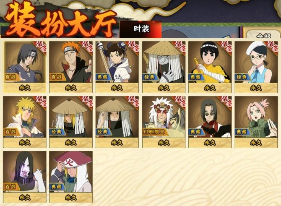
Task: Pick the Hokage hat 火 costume card
Action: (x=71, y=177)
